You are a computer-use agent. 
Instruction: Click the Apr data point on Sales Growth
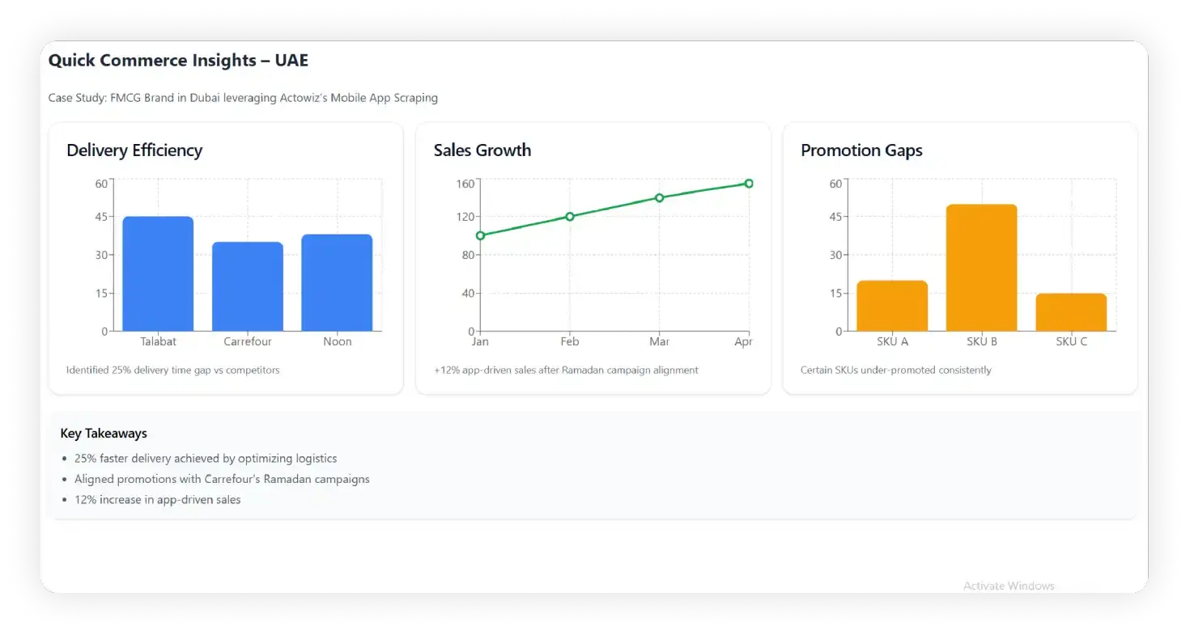click(x=749, y=184)
